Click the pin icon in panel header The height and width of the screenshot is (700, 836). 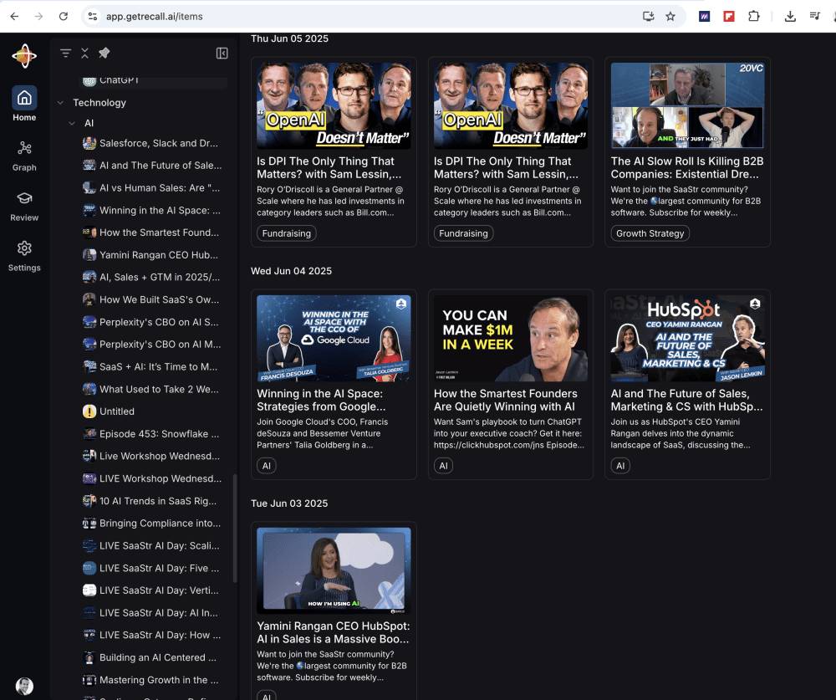click(x=104, y=54)
